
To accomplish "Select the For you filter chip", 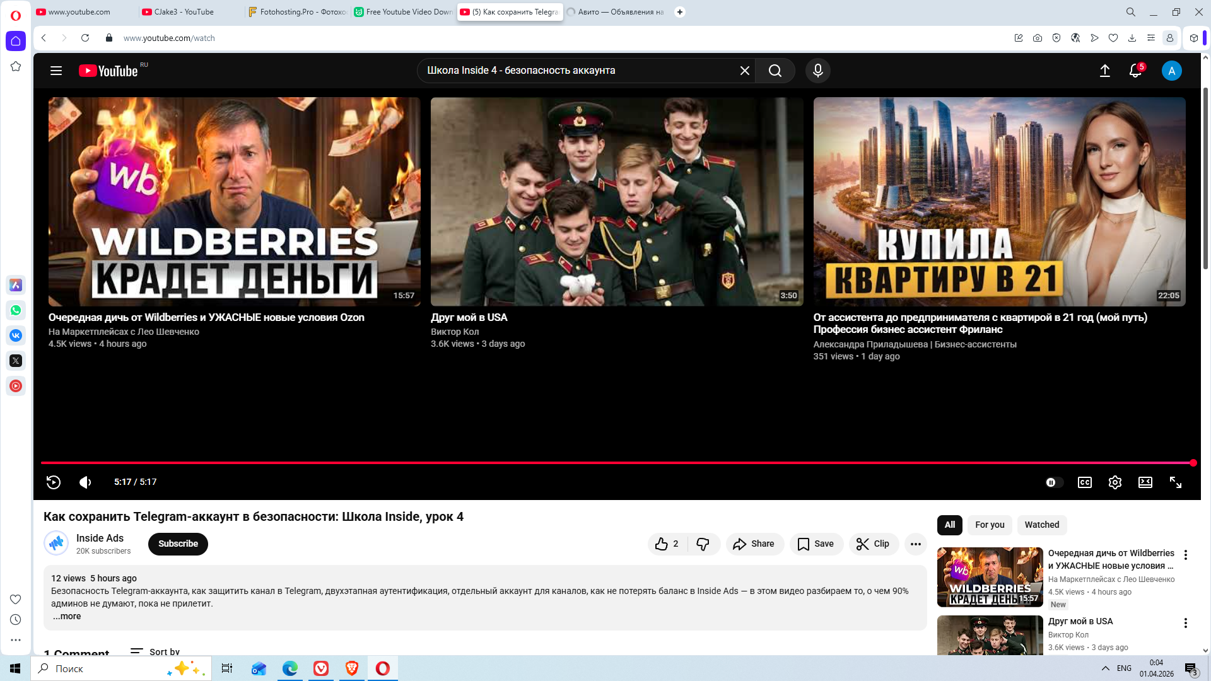I will 989,525.
